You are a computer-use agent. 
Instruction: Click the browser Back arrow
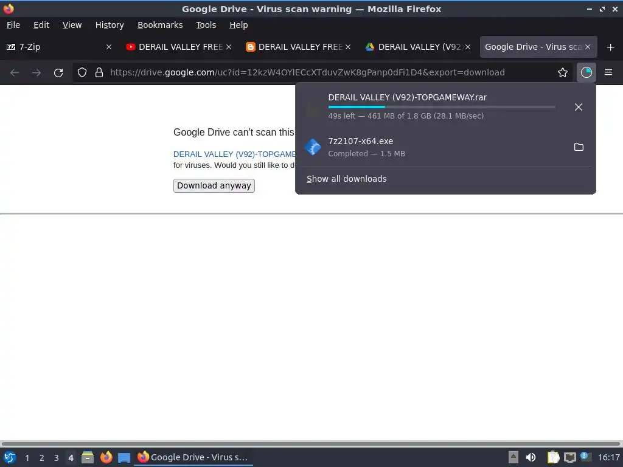(15, 73)
